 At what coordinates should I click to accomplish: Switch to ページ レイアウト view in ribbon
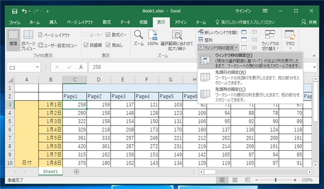54,35
